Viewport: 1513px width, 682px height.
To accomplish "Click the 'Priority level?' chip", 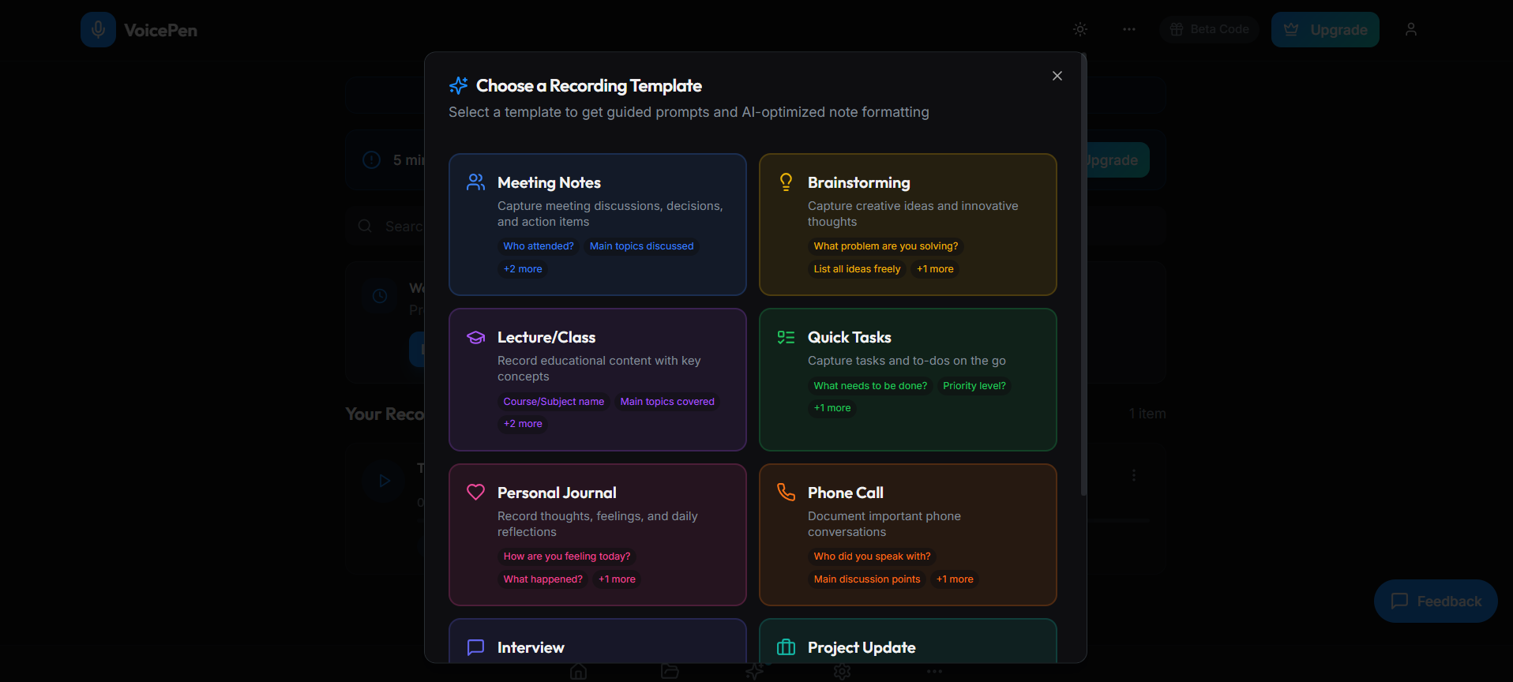I will pos(974,386).
